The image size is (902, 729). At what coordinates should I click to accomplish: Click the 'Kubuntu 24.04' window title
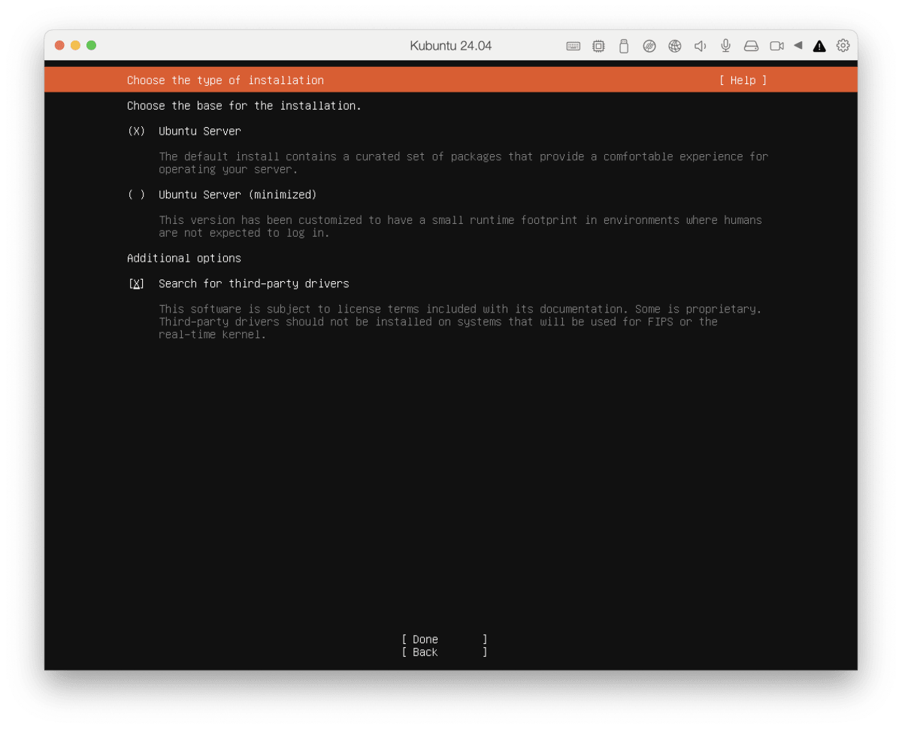tap(451, 46)
